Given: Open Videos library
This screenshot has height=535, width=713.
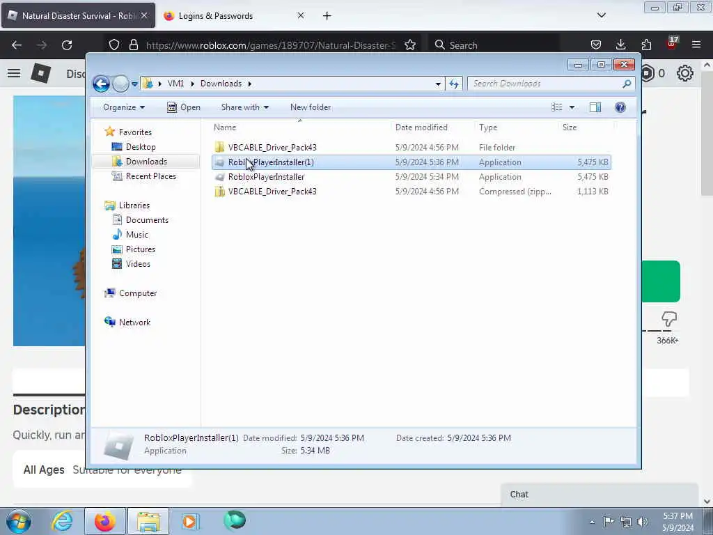Looking at the screenshot, I should [x=138, y=264].
